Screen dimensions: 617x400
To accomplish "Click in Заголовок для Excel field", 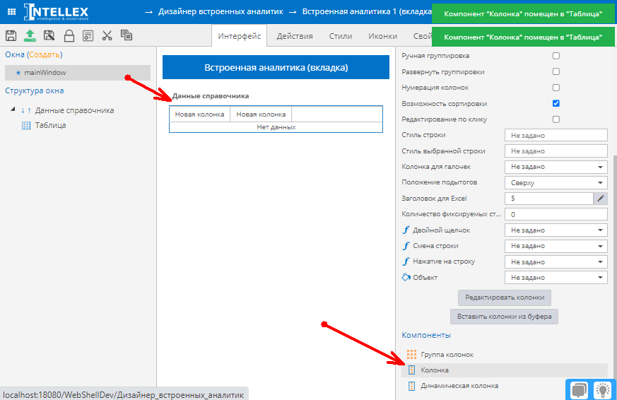I will tap(549, 198).
